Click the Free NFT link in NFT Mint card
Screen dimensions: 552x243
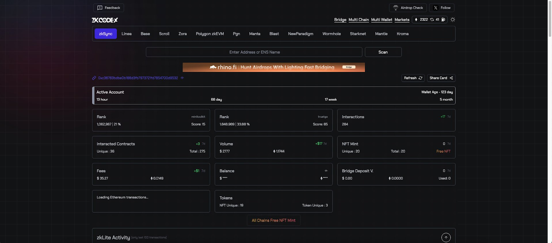pyautogui.click(x=443, y=151)
